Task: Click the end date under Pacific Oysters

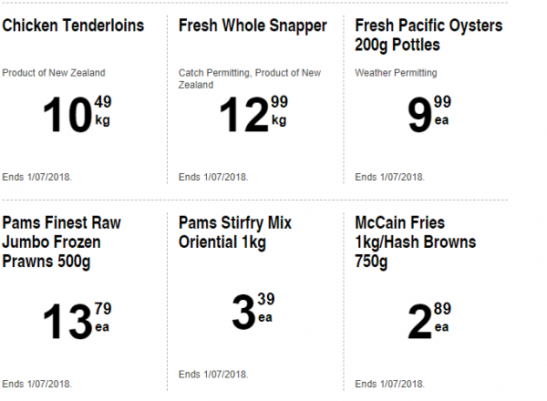Action: coord(389,177)
